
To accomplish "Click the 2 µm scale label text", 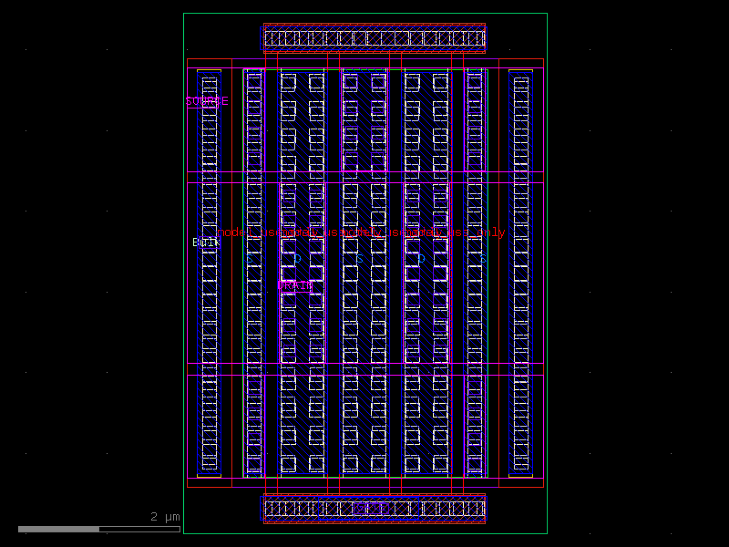I will [x=165, y=517].
